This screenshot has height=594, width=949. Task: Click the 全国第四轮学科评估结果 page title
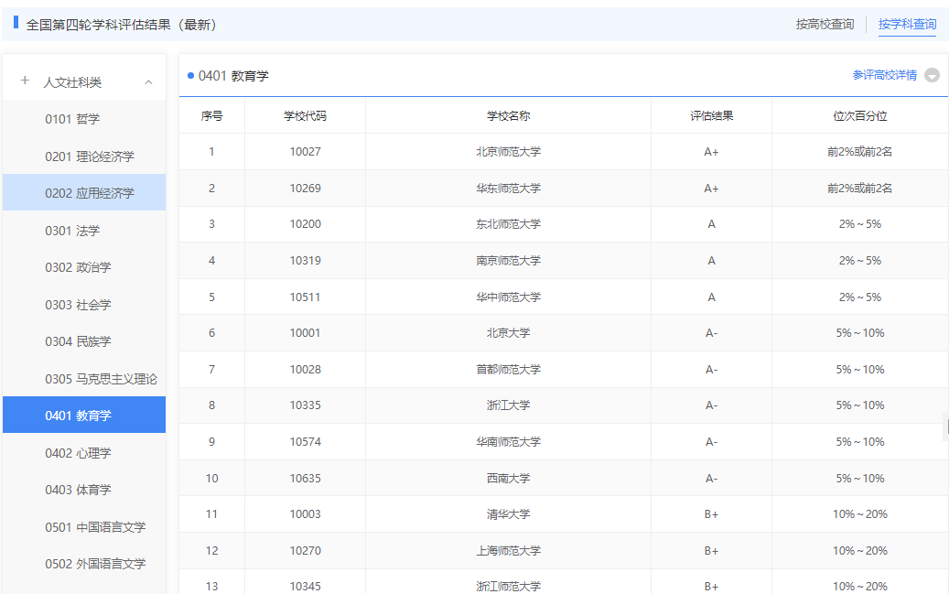[121, 25]
